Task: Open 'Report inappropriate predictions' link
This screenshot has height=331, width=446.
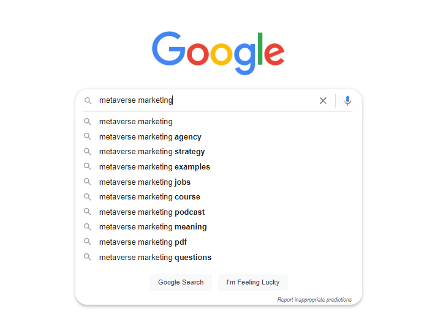Action: tap(314, 300)
